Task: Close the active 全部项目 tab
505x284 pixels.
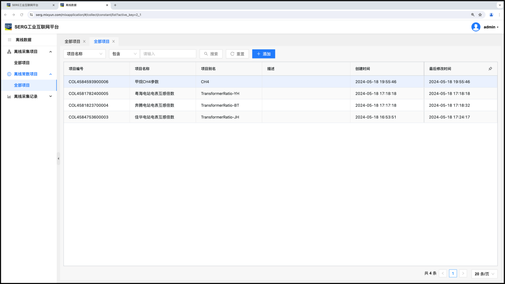Action: (113, 41)
